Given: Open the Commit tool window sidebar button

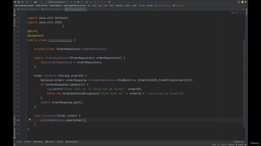Looking at the screenshot, I should click(15, 22).
